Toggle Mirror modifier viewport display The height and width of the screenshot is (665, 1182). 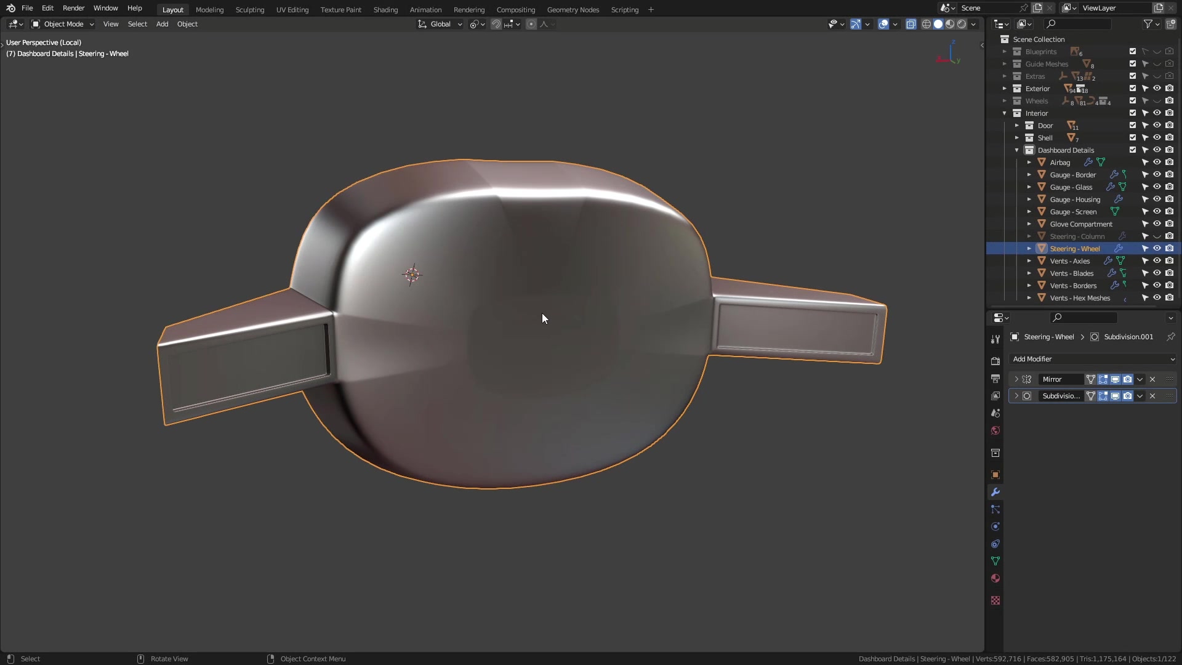[x=1116, y=379]
